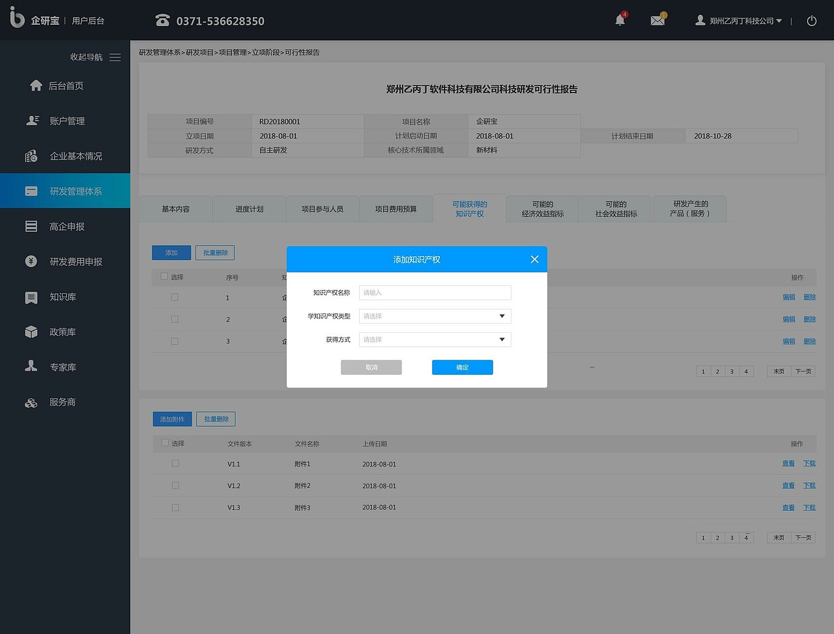Switch to the 进度计划 tab

pos(250,209)
